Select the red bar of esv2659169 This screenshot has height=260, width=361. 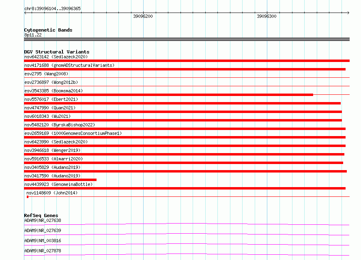[x=185, y=137]
